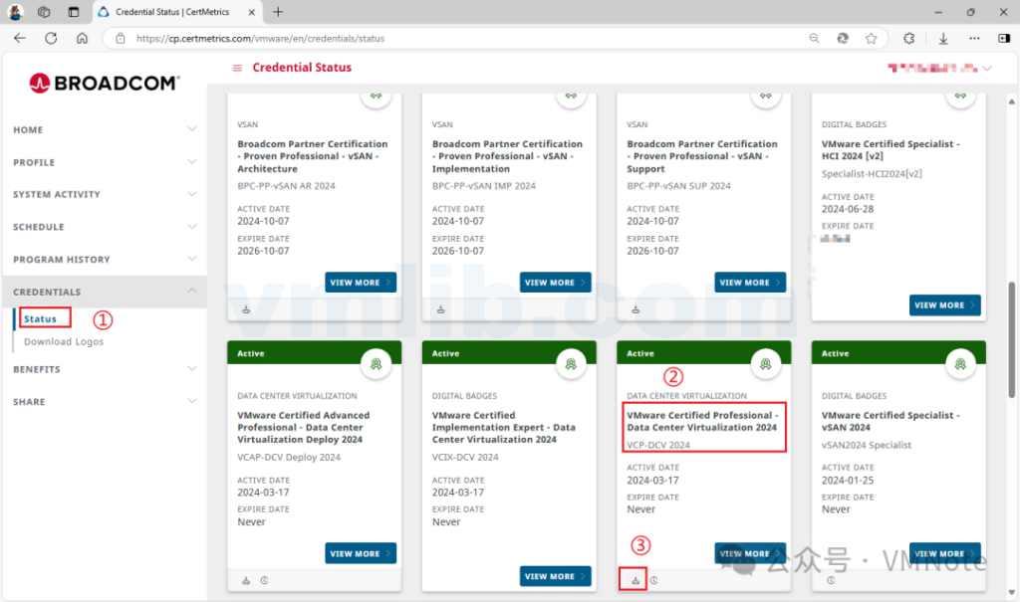Open the workspaces icon in title bar
The width and height of the screenshot is (1020, 602).
pos(44,12)
